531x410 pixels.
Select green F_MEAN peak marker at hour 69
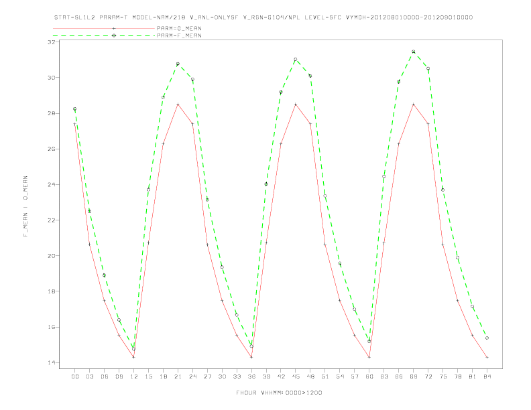pos(414,52)
